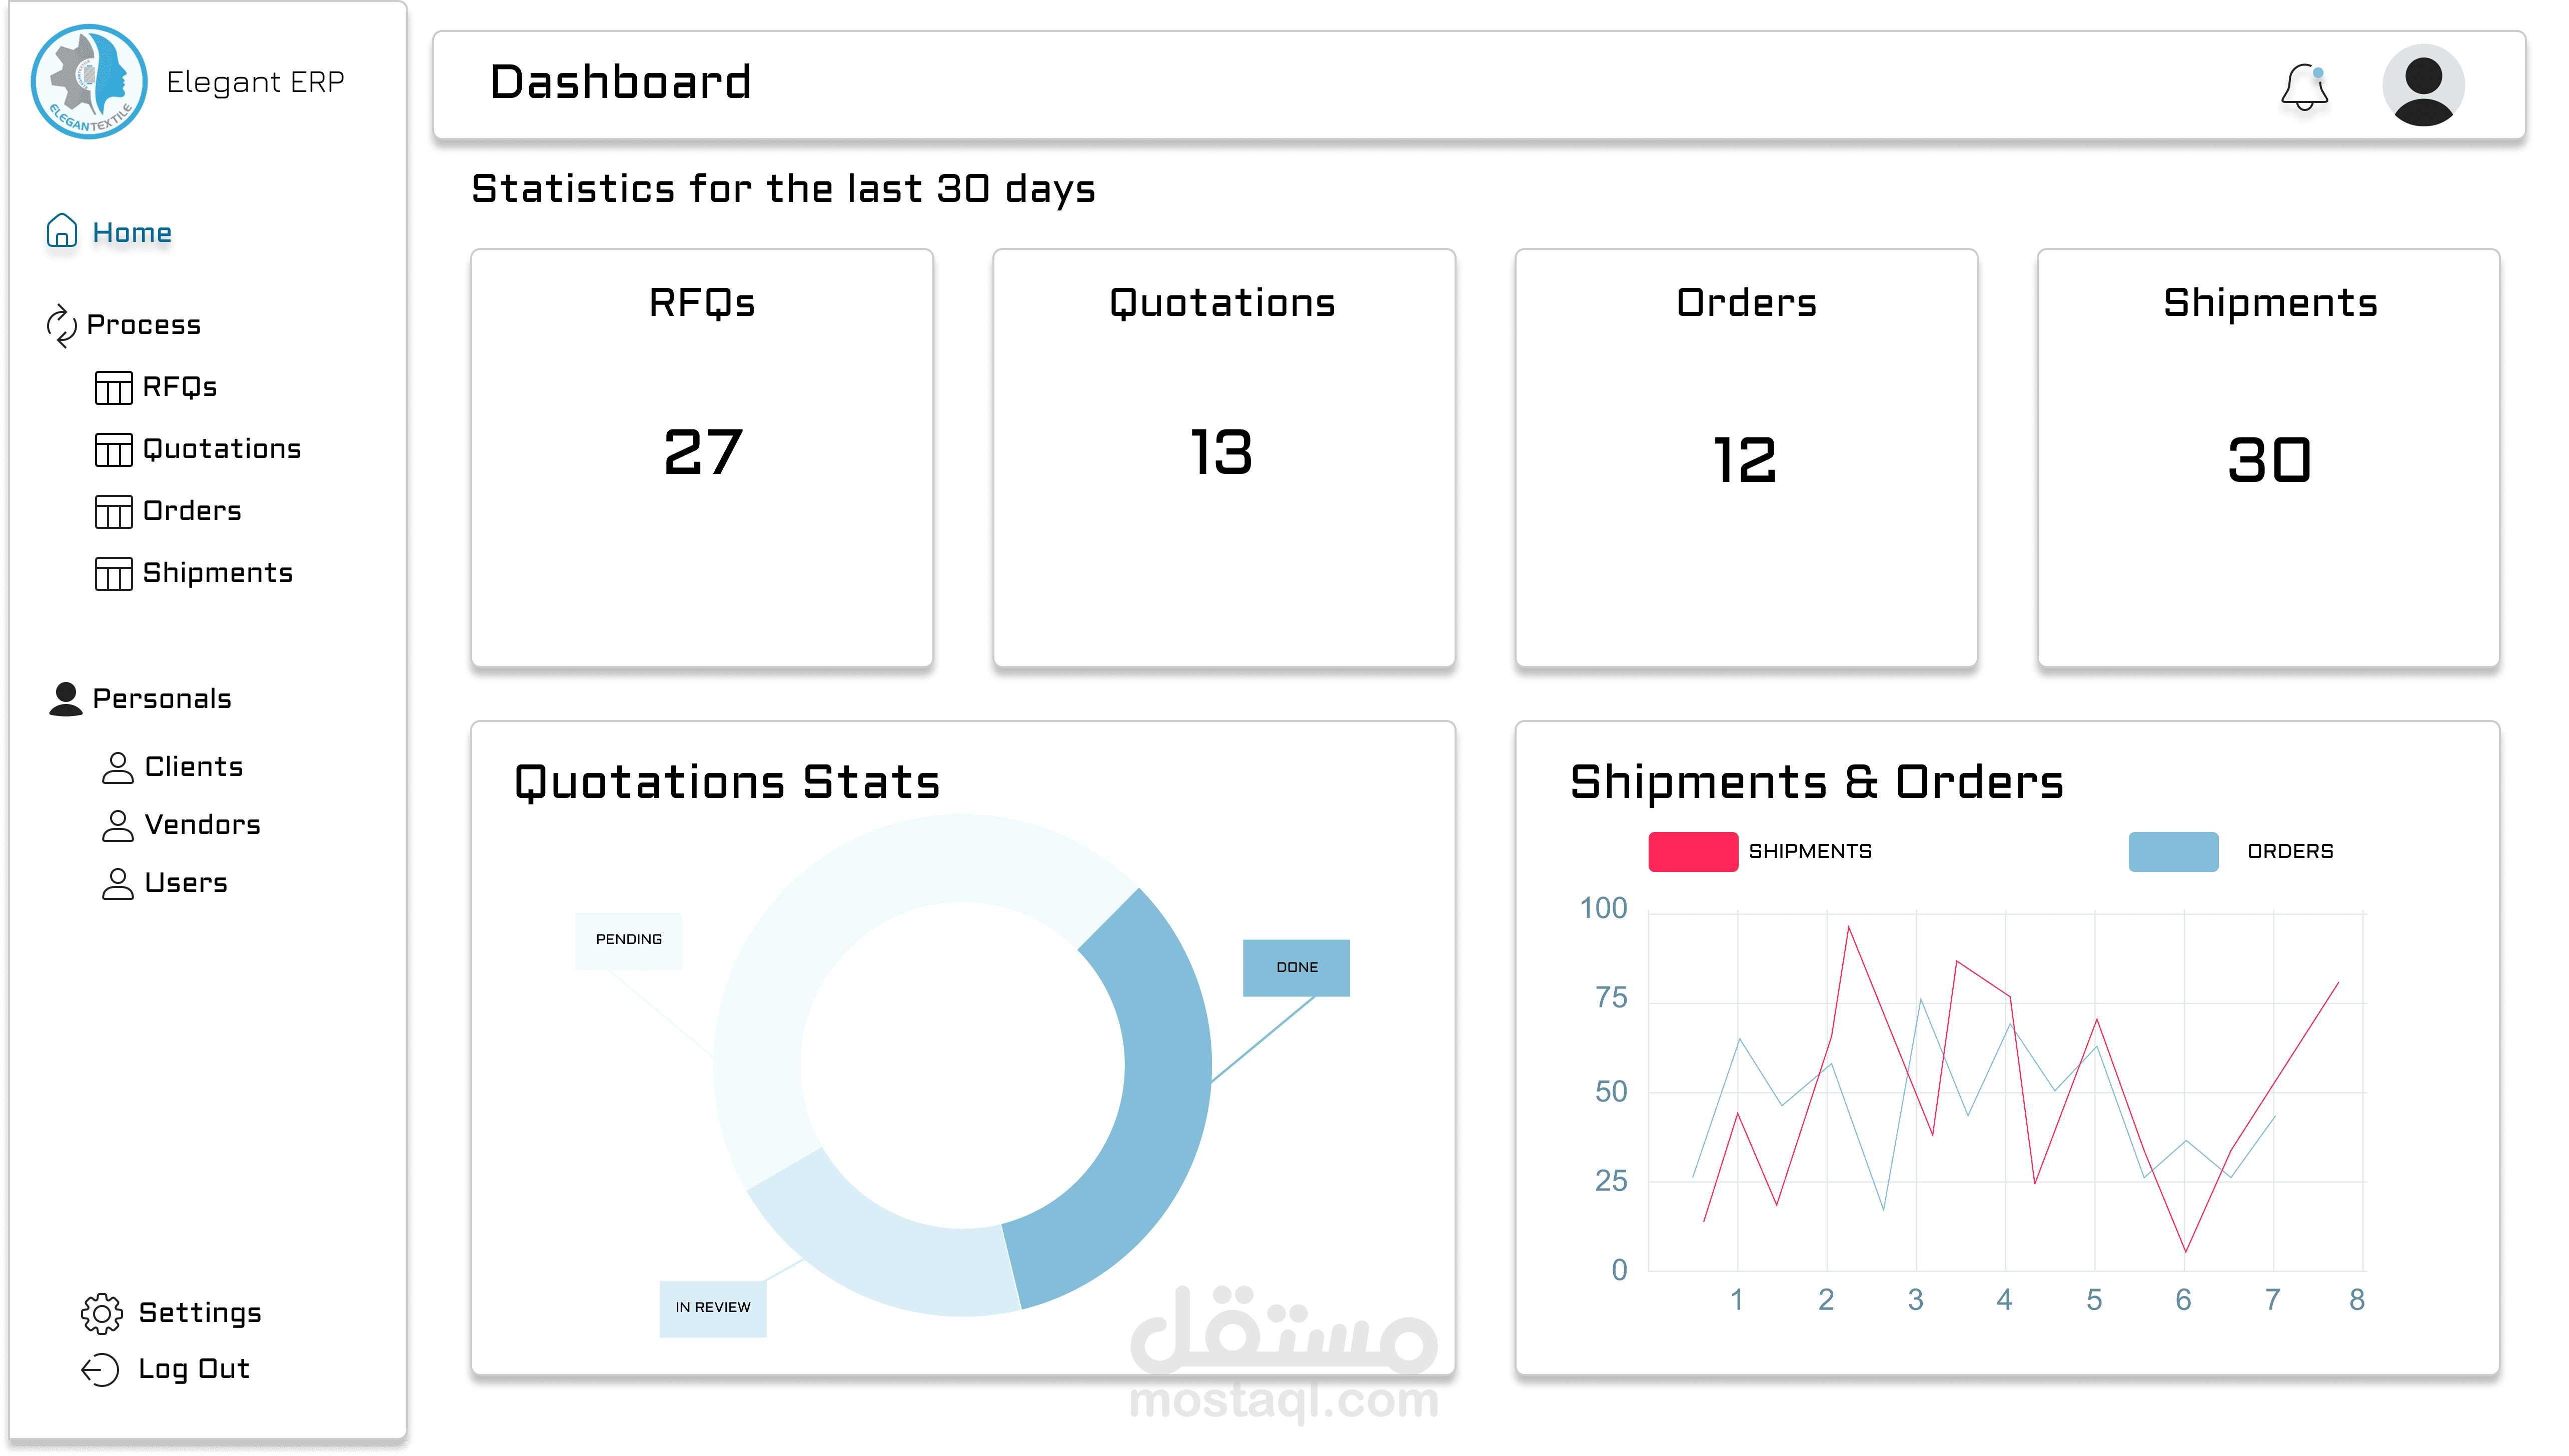The width and height of the screenshot is (2569, 1456).
Task: Click the Settings gear icon
Action: pyautogui.click(x=101, y=1313)
